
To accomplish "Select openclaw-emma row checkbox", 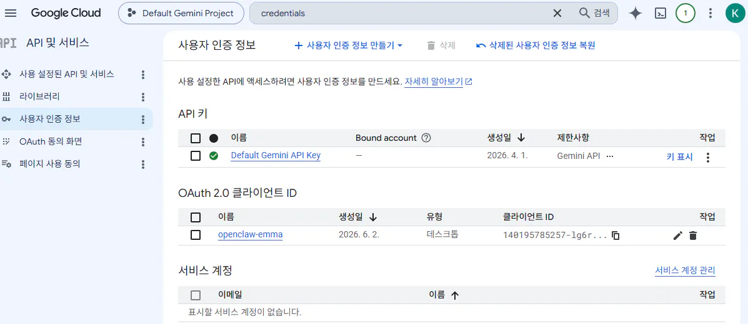I will pos(195,235).
